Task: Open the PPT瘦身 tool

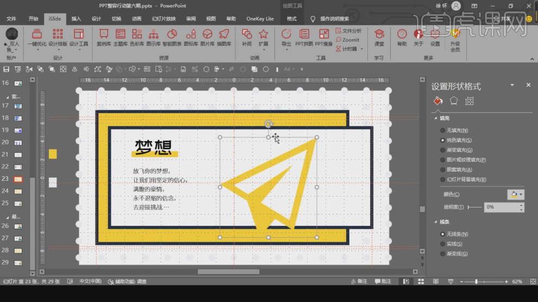Action: (323, 37)
